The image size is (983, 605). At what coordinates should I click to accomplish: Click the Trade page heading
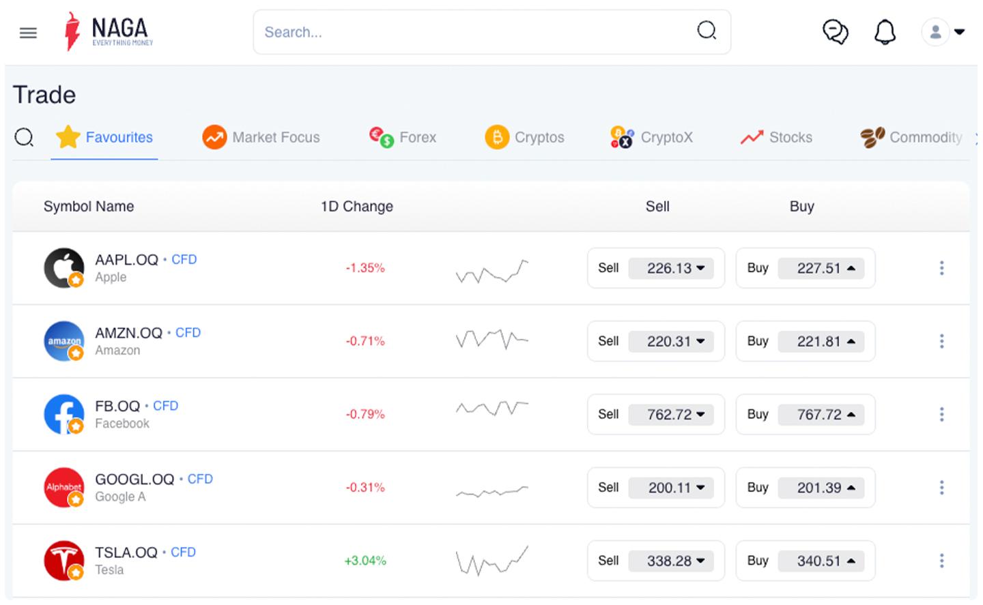click(x=44, y=95)
